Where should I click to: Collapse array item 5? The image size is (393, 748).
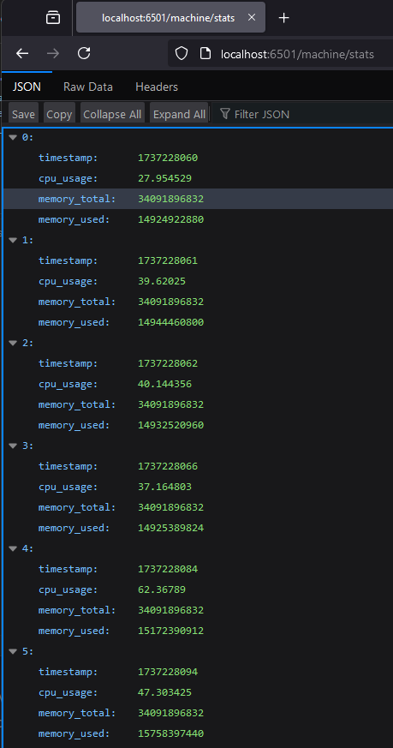tap(14, 651)
